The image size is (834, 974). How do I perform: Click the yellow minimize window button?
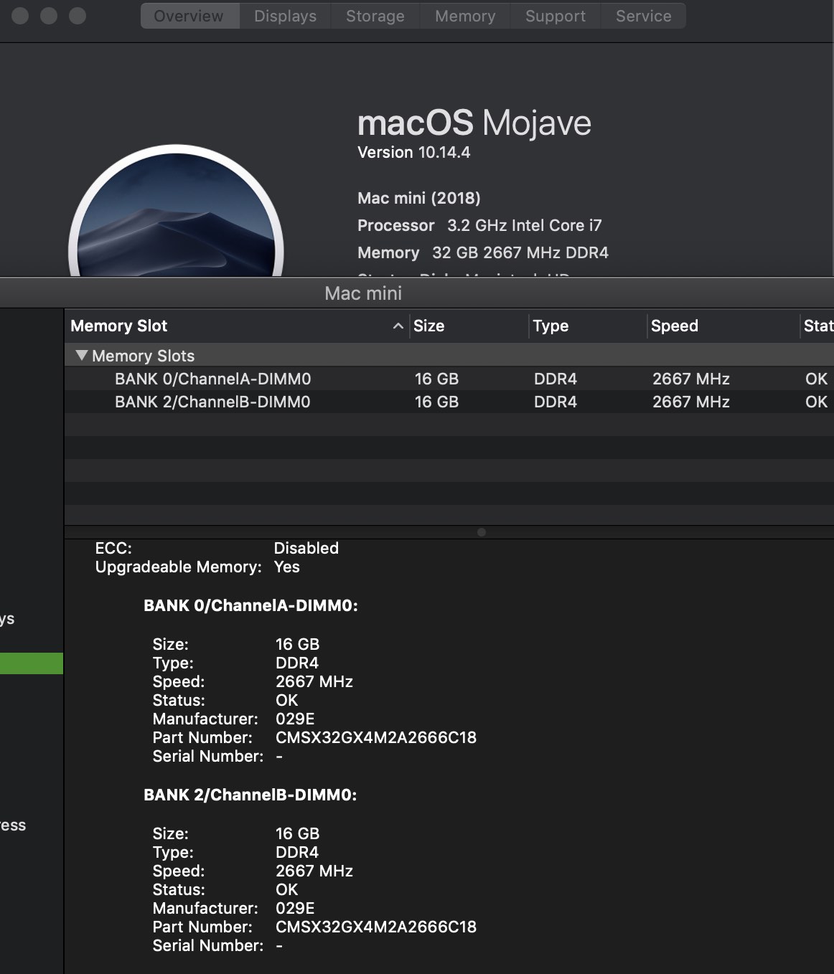pos(49,16)
